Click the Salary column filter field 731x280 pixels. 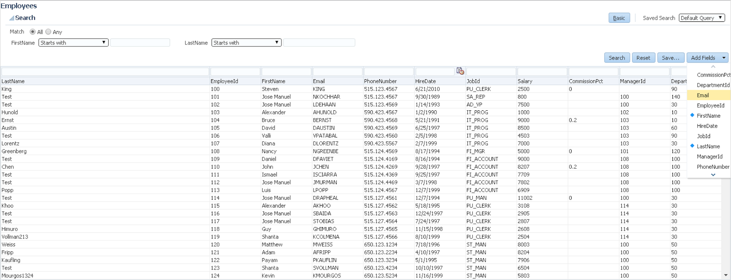[x=542, y=72]
